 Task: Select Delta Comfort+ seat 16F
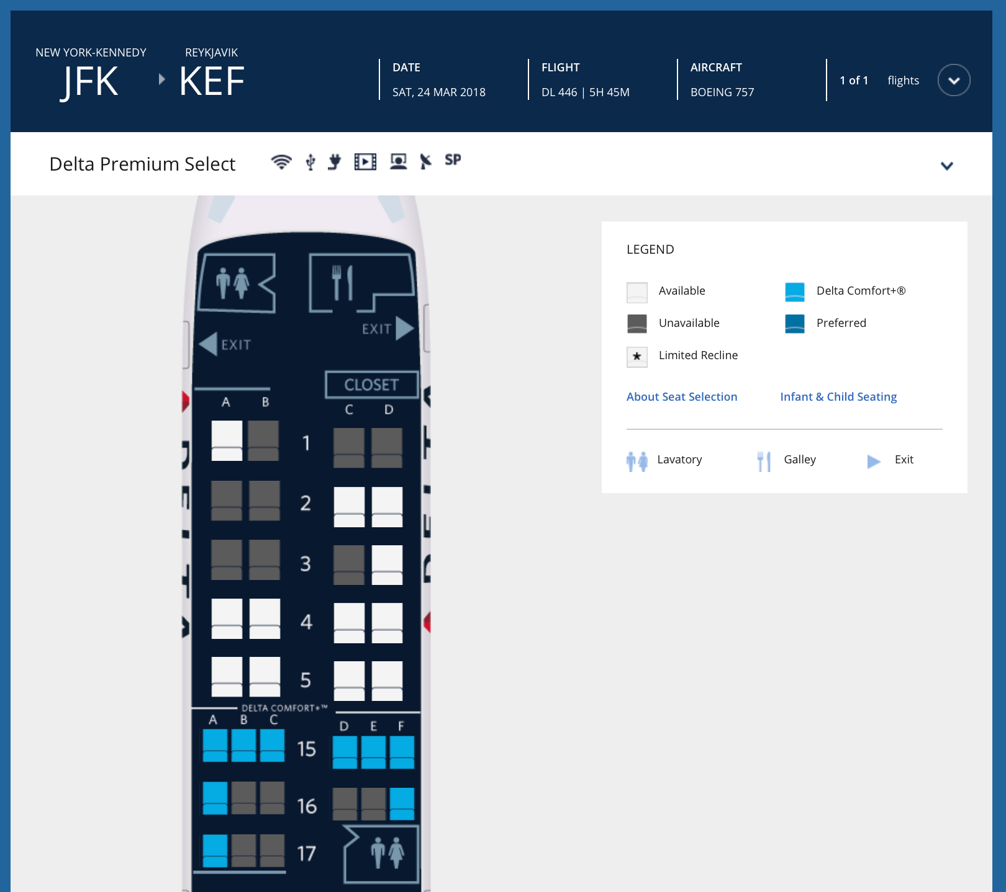[402, 803]
